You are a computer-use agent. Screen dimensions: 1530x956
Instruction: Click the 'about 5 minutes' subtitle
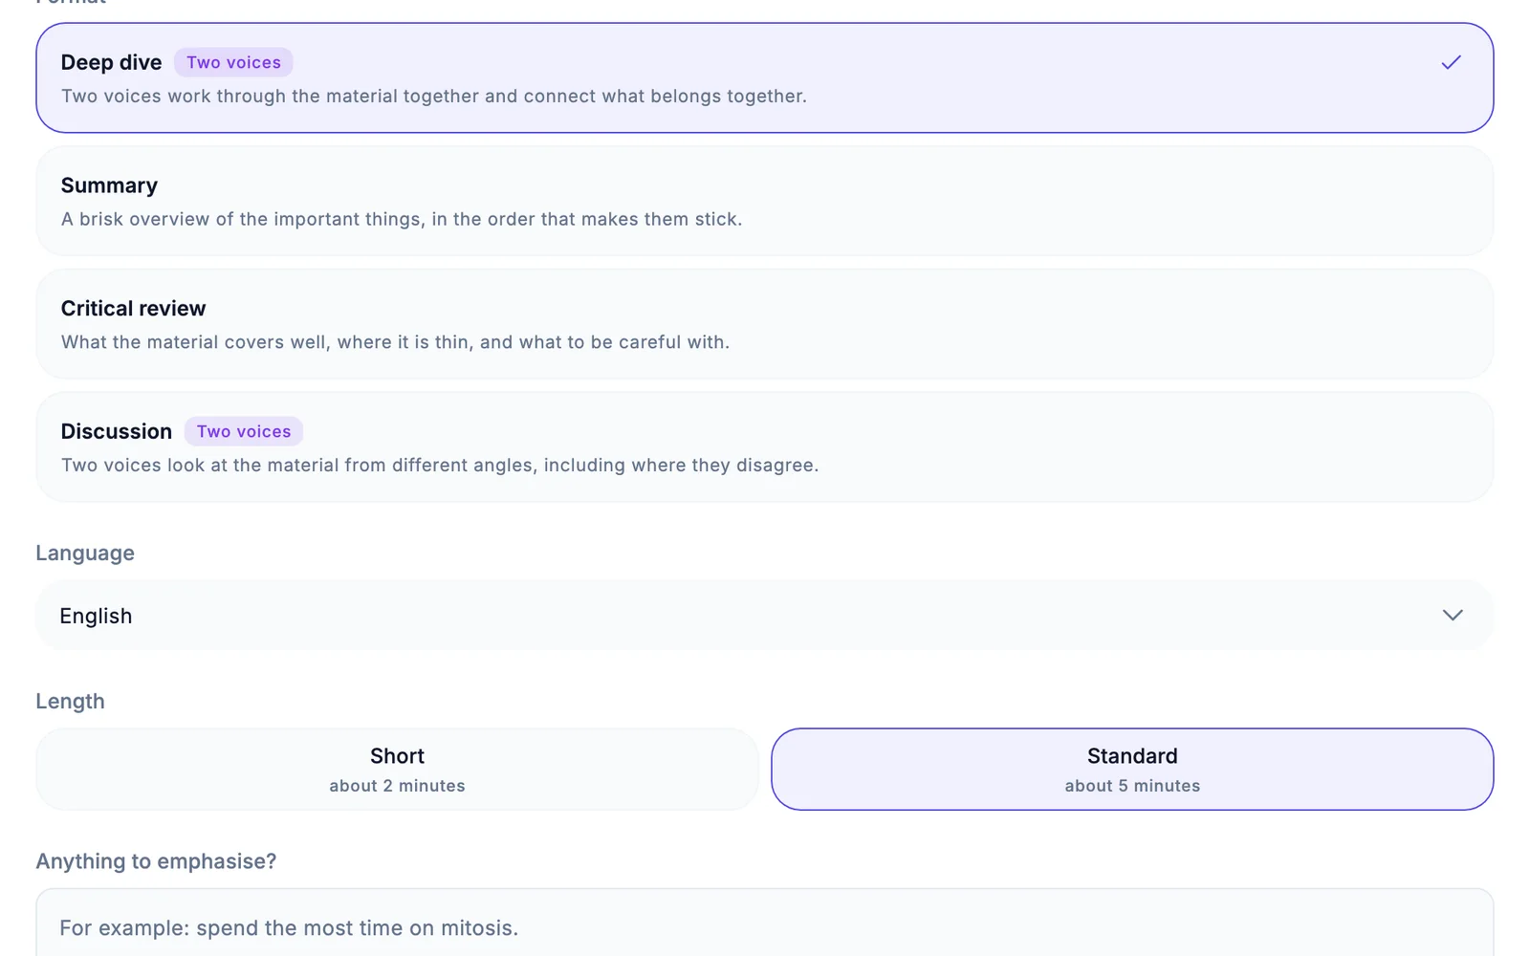click(1132, 786)
